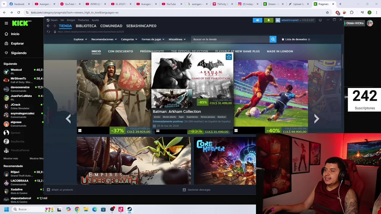The image size is (381, 214).
Task: Open Microsoft Store from the taskbar
Action: (103, 209)
